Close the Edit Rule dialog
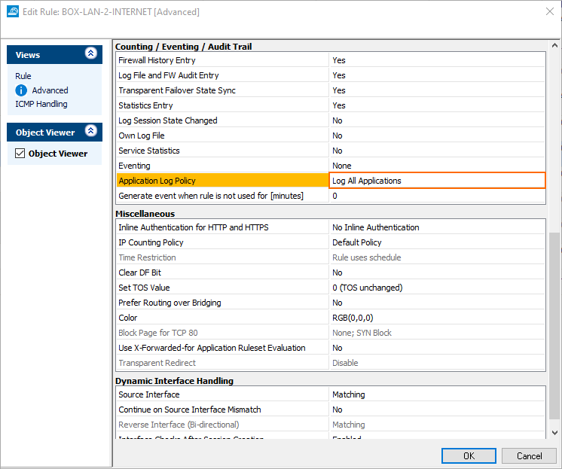This screenshot has width=562, height=469. point(550,11)
